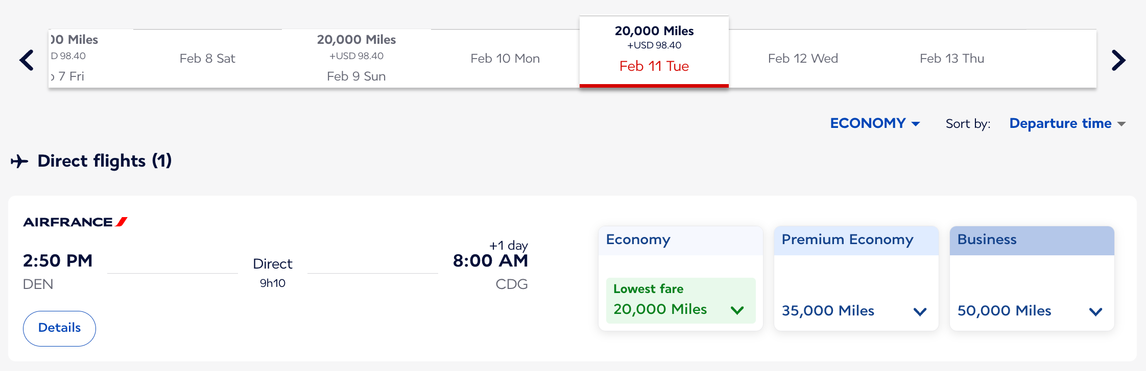Screen dimensions: 1146x371
Task: Go to previous dates with left arrow
Action: (x=27, y=60)
